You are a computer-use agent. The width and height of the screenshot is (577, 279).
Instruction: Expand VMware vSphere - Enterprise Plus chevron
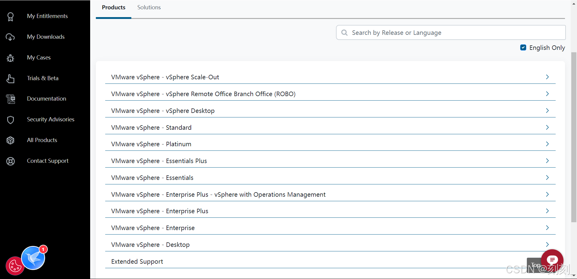tap(547, 211)
